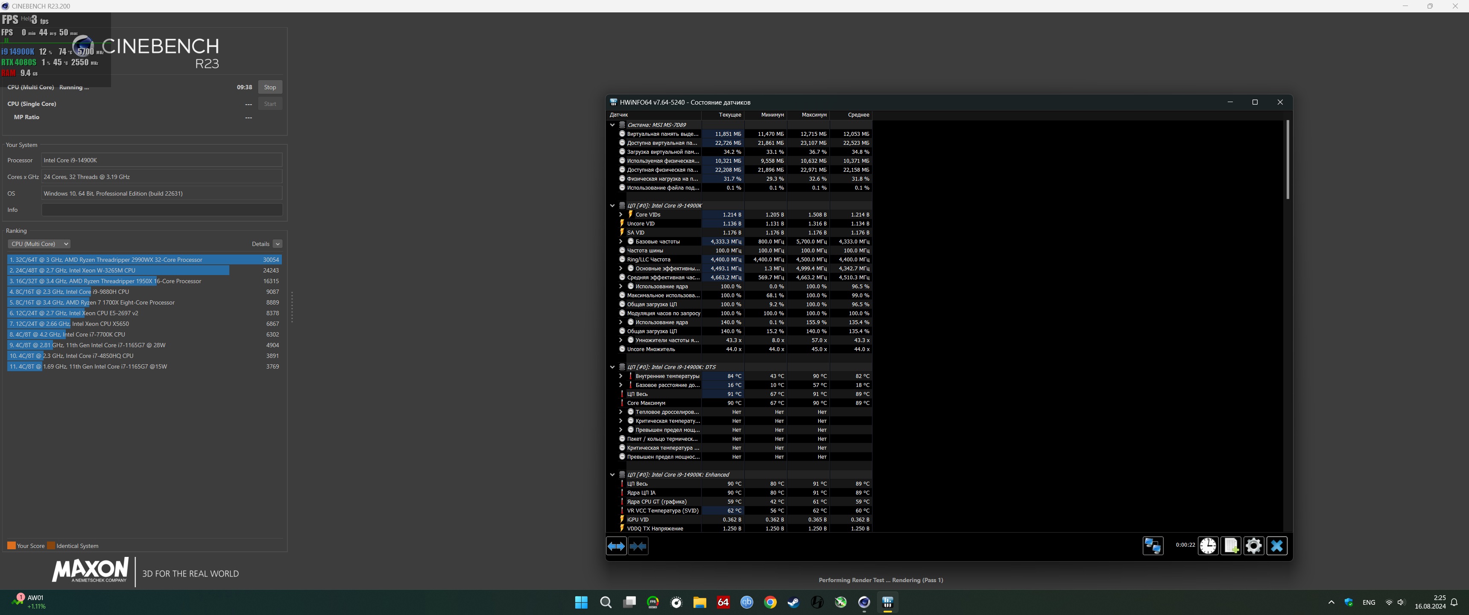The image size is (1469, 615).
Task: Expand the Core VIDs sensor row
Action: tap(620, 214)
